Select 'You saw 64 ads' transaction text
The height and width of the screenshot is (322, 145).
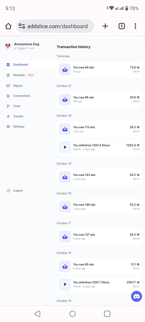[84, 67]
